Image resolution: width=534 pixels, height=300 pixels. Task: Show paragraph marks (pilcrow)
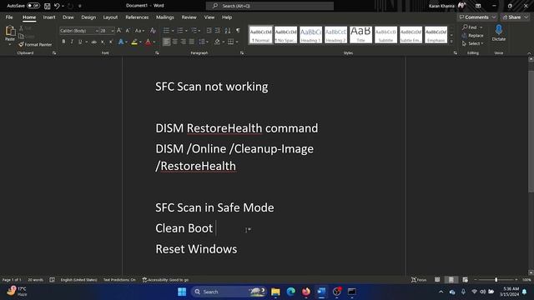click(238, 31)
